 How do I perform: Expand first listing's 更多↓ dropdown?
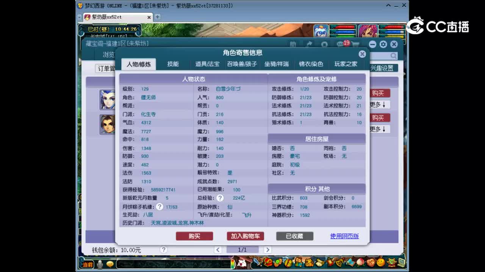coord(379,105)
